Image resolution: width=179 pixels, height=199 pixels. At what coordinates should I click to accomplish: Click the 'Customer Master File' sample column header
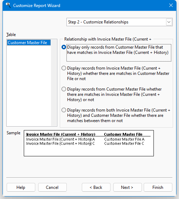click(123, 134)
